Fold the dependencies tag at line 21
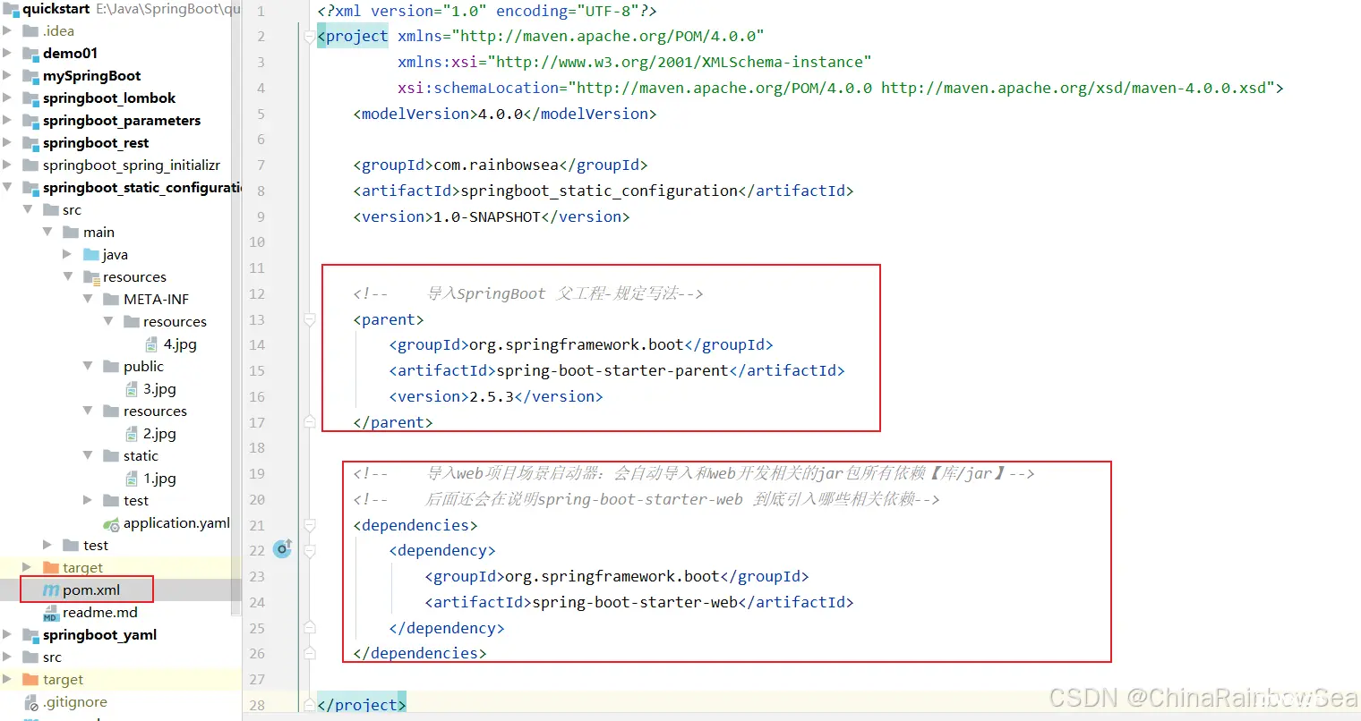Screen dimensions: 1361x721 pyautogui.click(x=309, y=525)
